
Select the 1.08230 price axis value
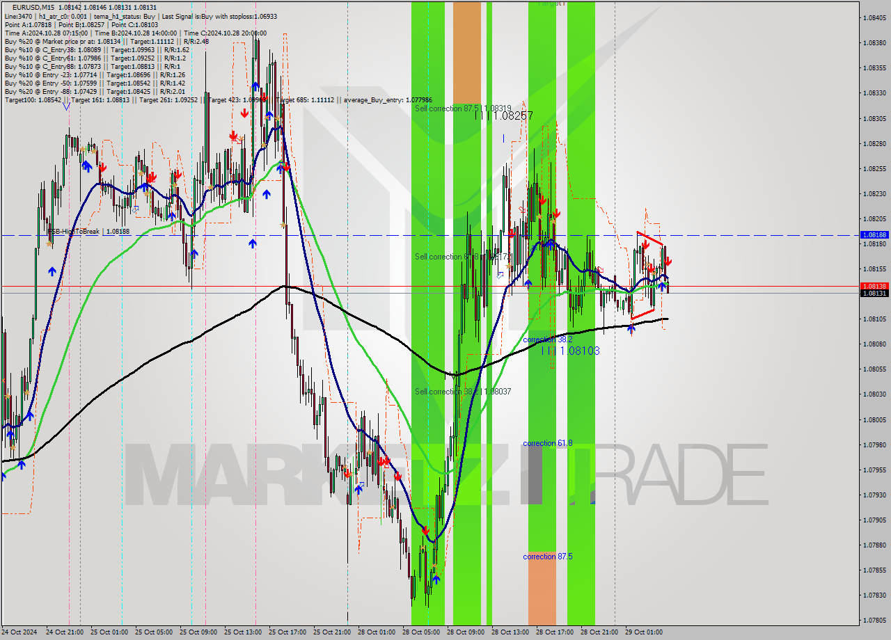coord(875,194)
